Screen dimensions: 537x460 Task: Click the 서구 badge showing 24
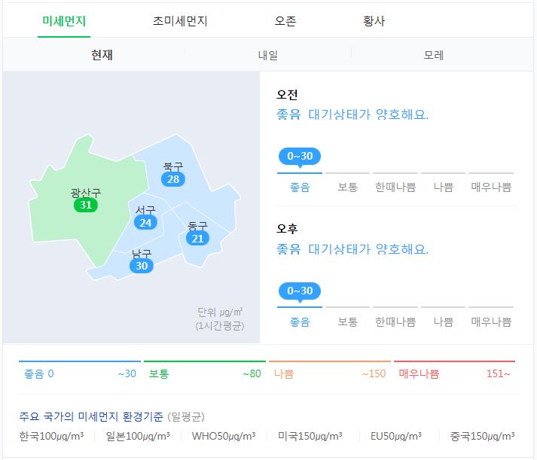pyautogui.click(x=145, y=223)
